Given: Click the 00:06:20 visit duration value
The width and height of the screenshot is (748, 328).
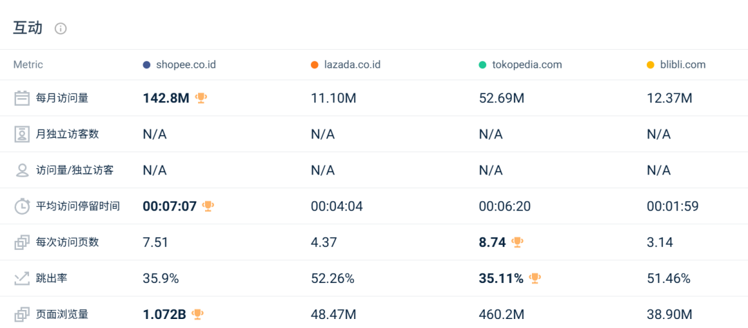Looking at the screenshot, I should coord(505,206).
